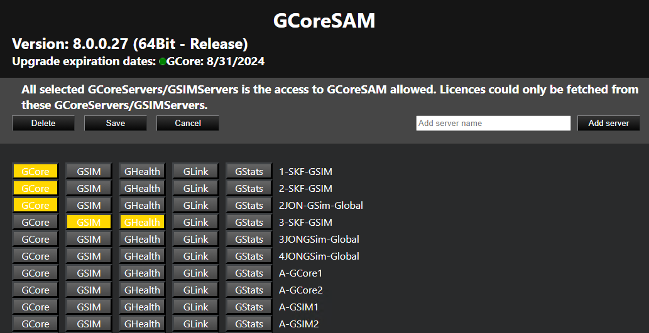Enable GLink for A-GCore2

195,290
